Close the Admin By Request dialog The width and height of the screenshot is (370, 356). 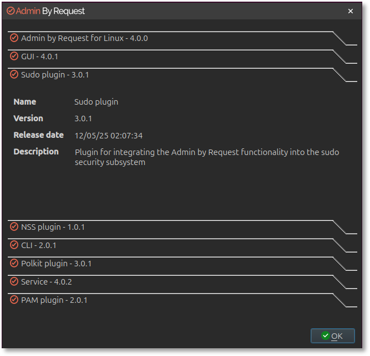coord(350,11)
